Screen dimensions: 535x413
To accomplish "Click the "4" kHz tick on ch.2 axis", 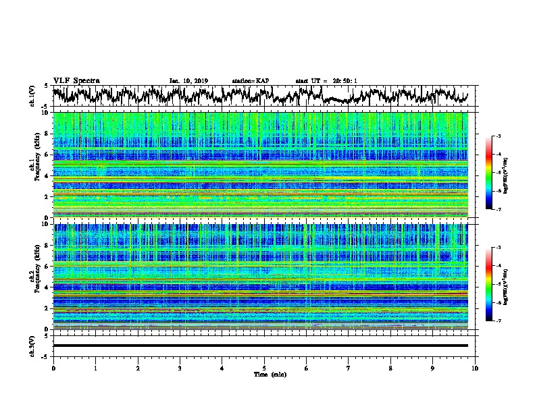I will pos(47,287).
